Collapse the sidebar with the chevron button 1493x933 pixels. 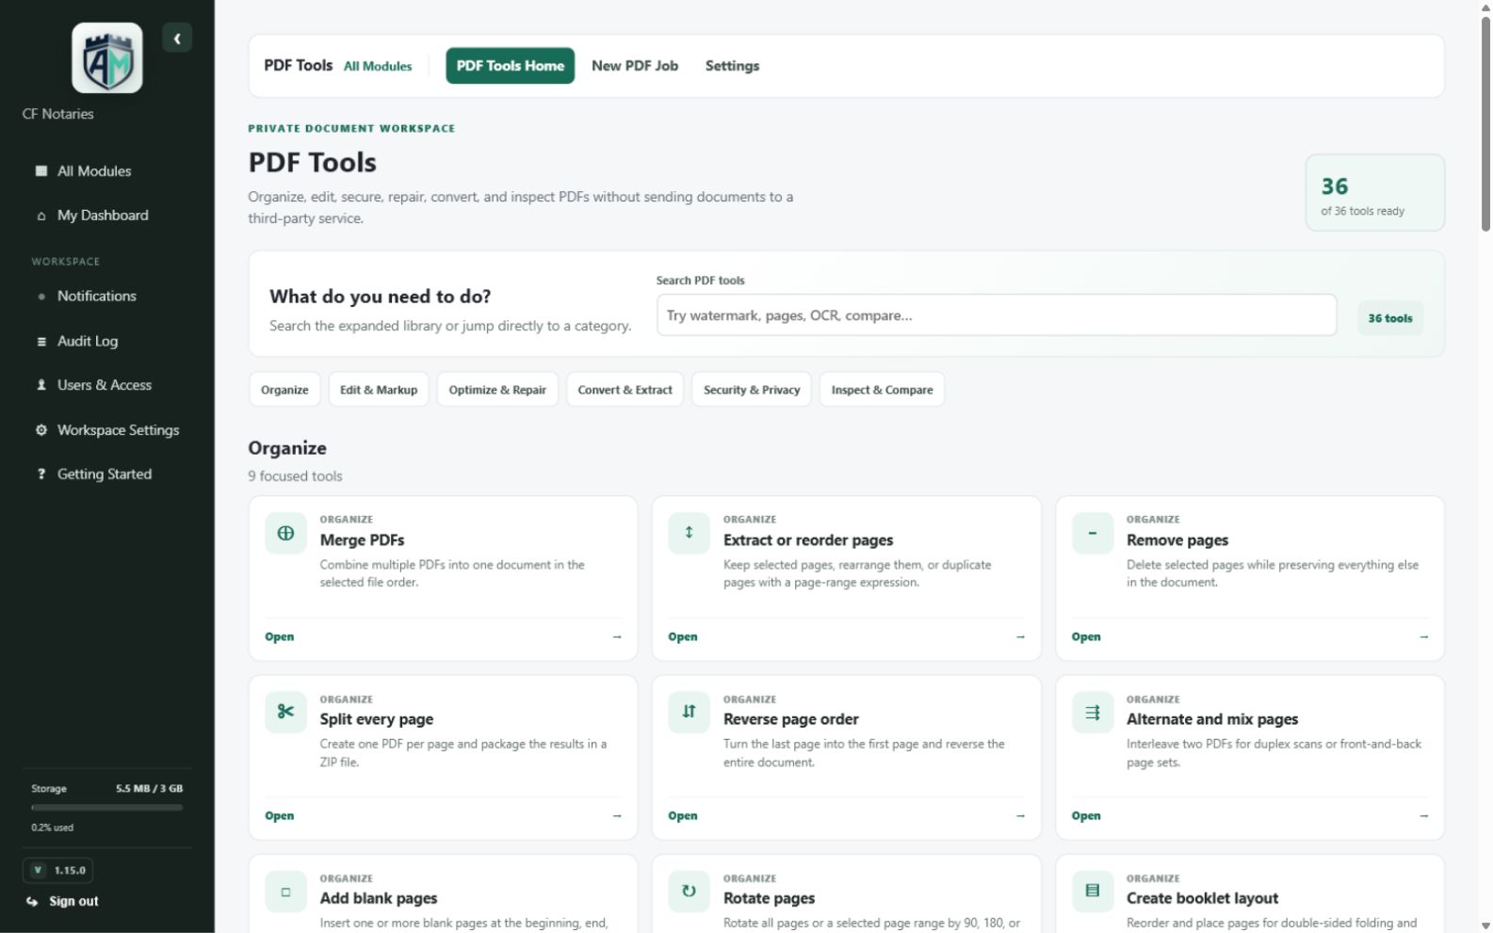(177, 39)
